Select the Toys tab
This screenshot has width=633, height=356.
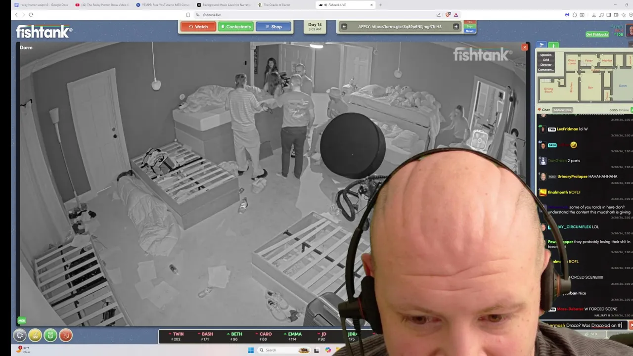470,26
